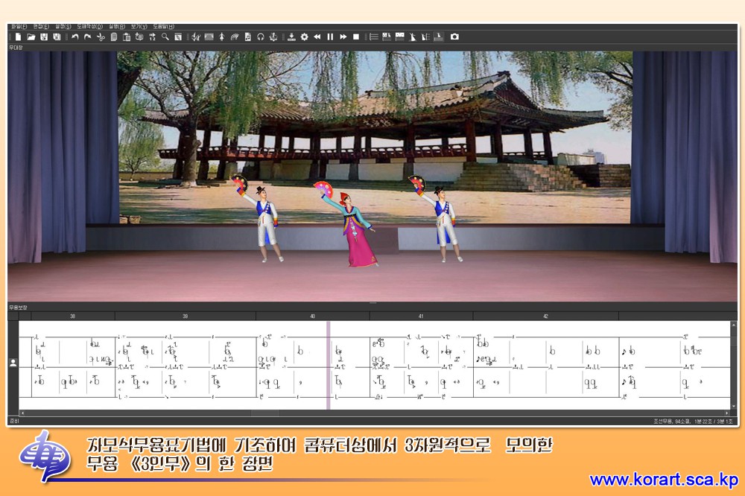Click measure 38 header in the score ruler

[x=72, y=316]
